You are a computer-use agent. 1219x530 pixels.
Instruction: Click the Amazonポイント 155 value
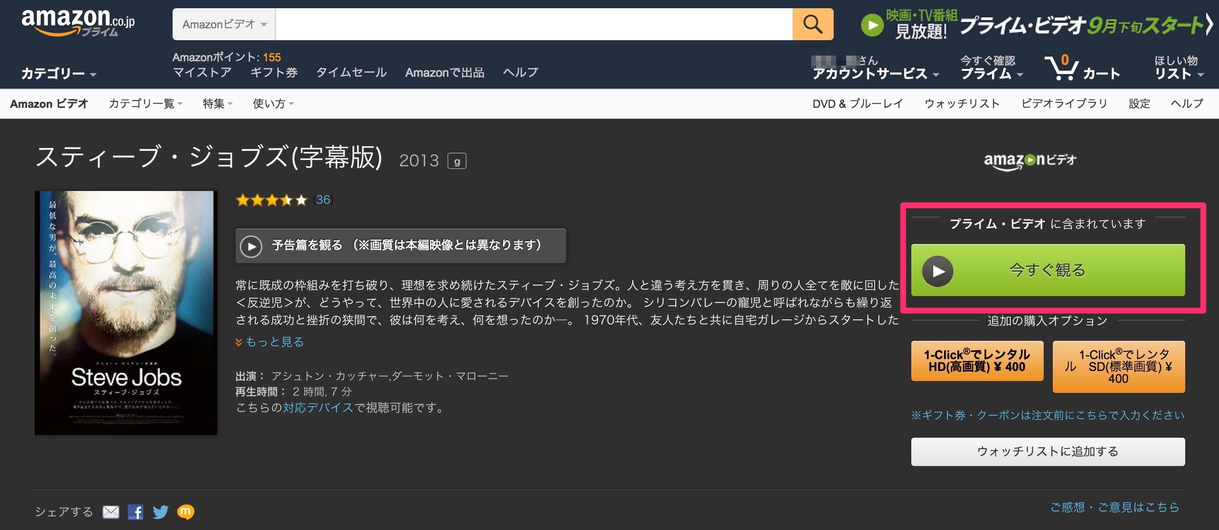click(x=272, y=57)
